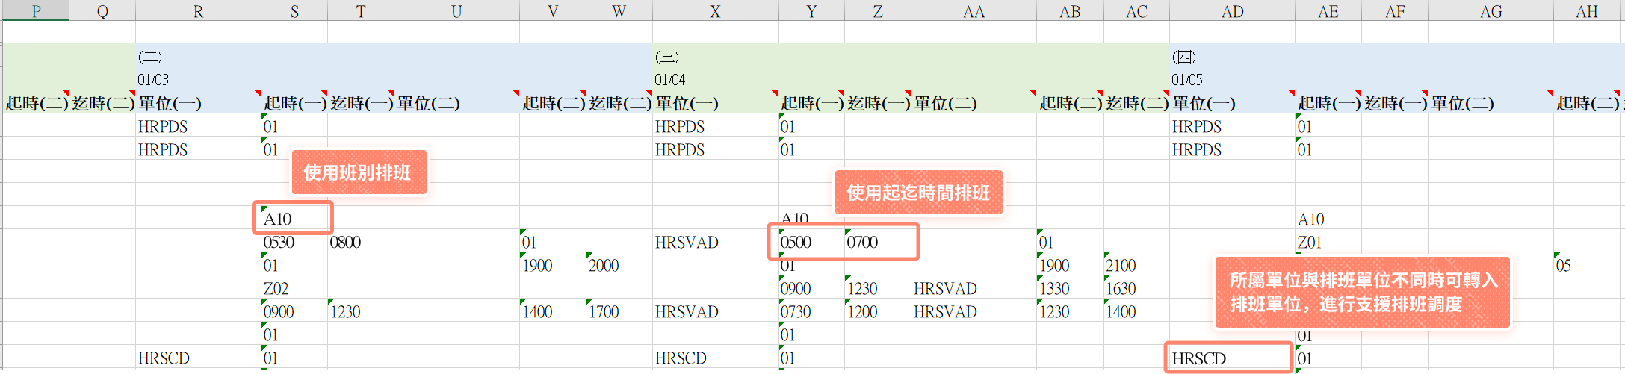Select the cell containing 0530
1625x374 pixels.
point(293,242)
